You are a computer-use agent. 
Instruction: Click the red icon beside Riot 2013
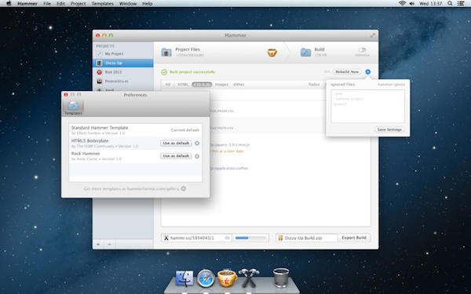(100, 72)
